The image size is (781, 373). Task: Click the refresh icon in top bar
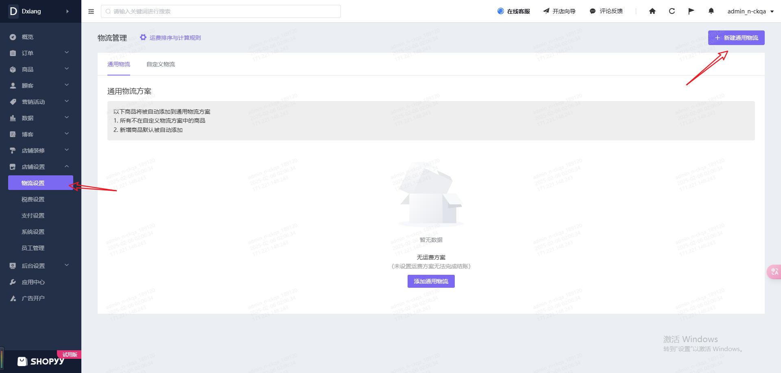672,11
